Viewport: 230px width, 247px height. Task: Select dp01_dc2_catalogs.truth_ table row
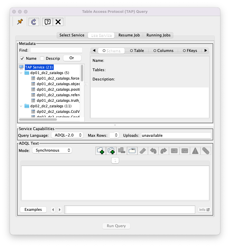(x=58, y=101)
